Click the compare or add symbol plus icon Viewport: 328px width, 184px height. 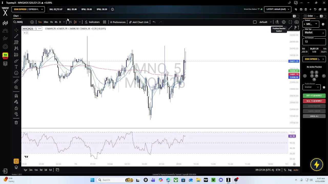tap(32, 22)
